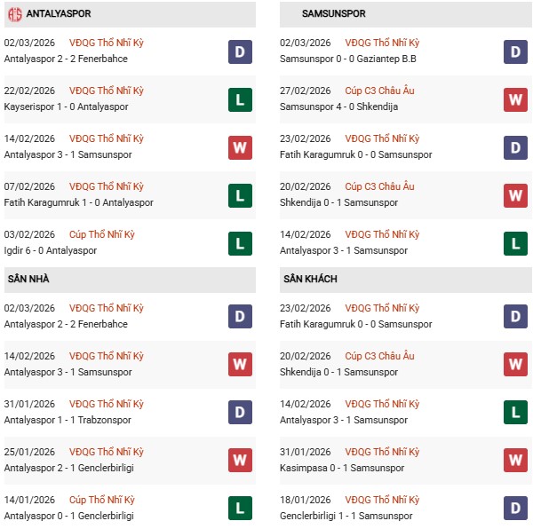The image size is (533, 529).
Task: Click the L badge for Kayserispor 1-0 Antalyaspor
Action: [x=240, y=99]
